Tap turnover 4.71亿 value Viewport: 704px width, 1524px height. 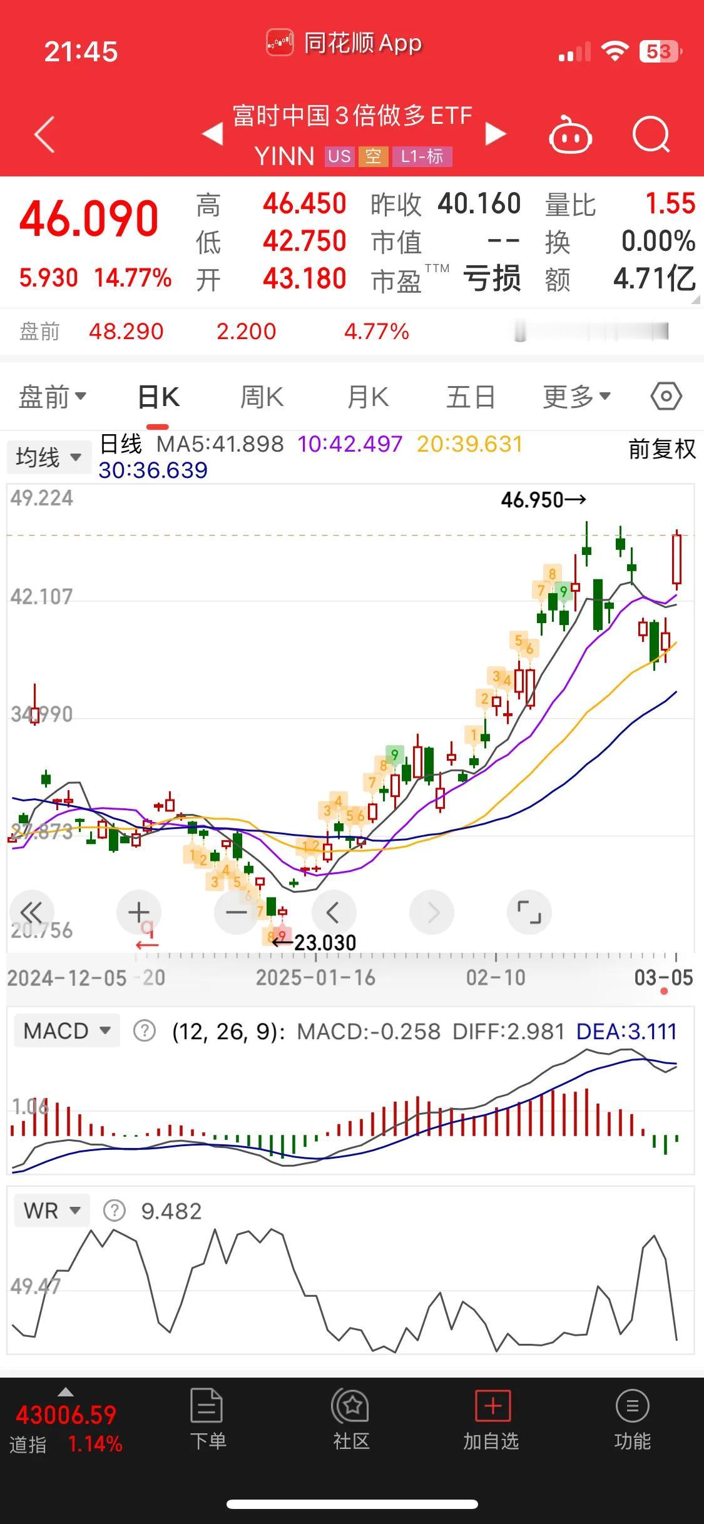tap(655, 278)
